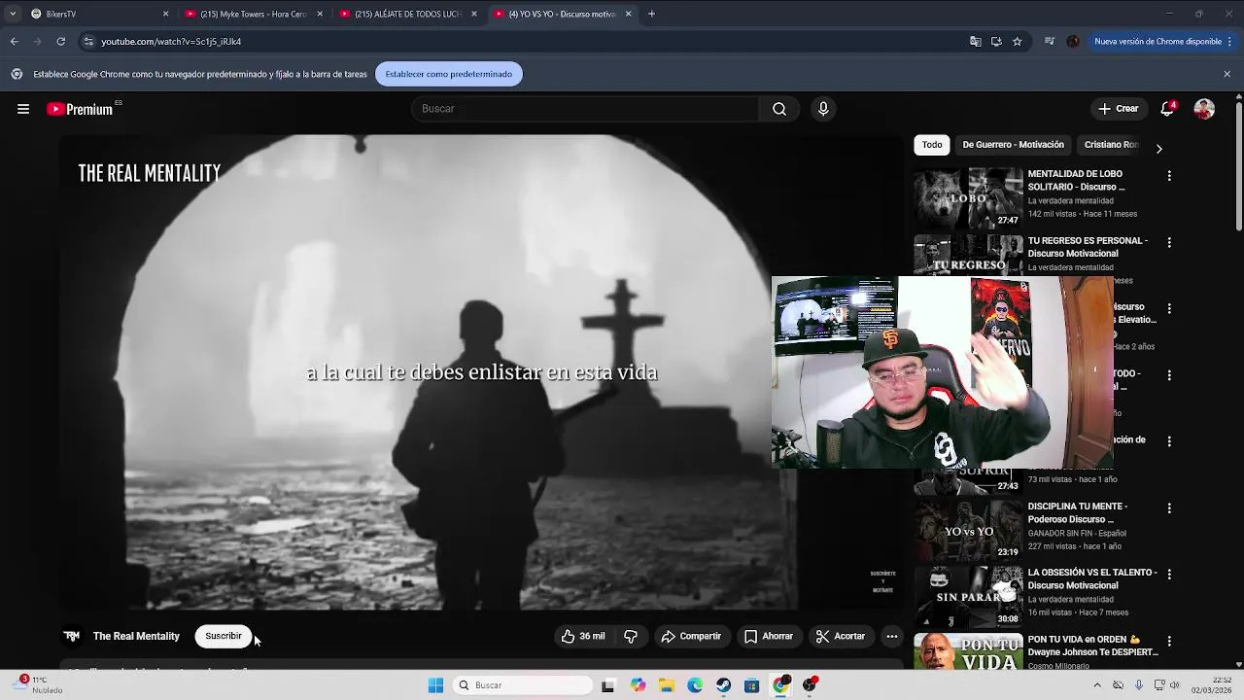Open options for PON TU VIDA en ORDEN
This screenshot has width=1244, height=700.
1169,642
